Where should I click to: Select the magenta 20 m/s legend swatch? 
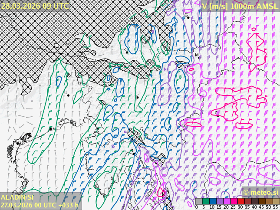(x=227, y=201)
